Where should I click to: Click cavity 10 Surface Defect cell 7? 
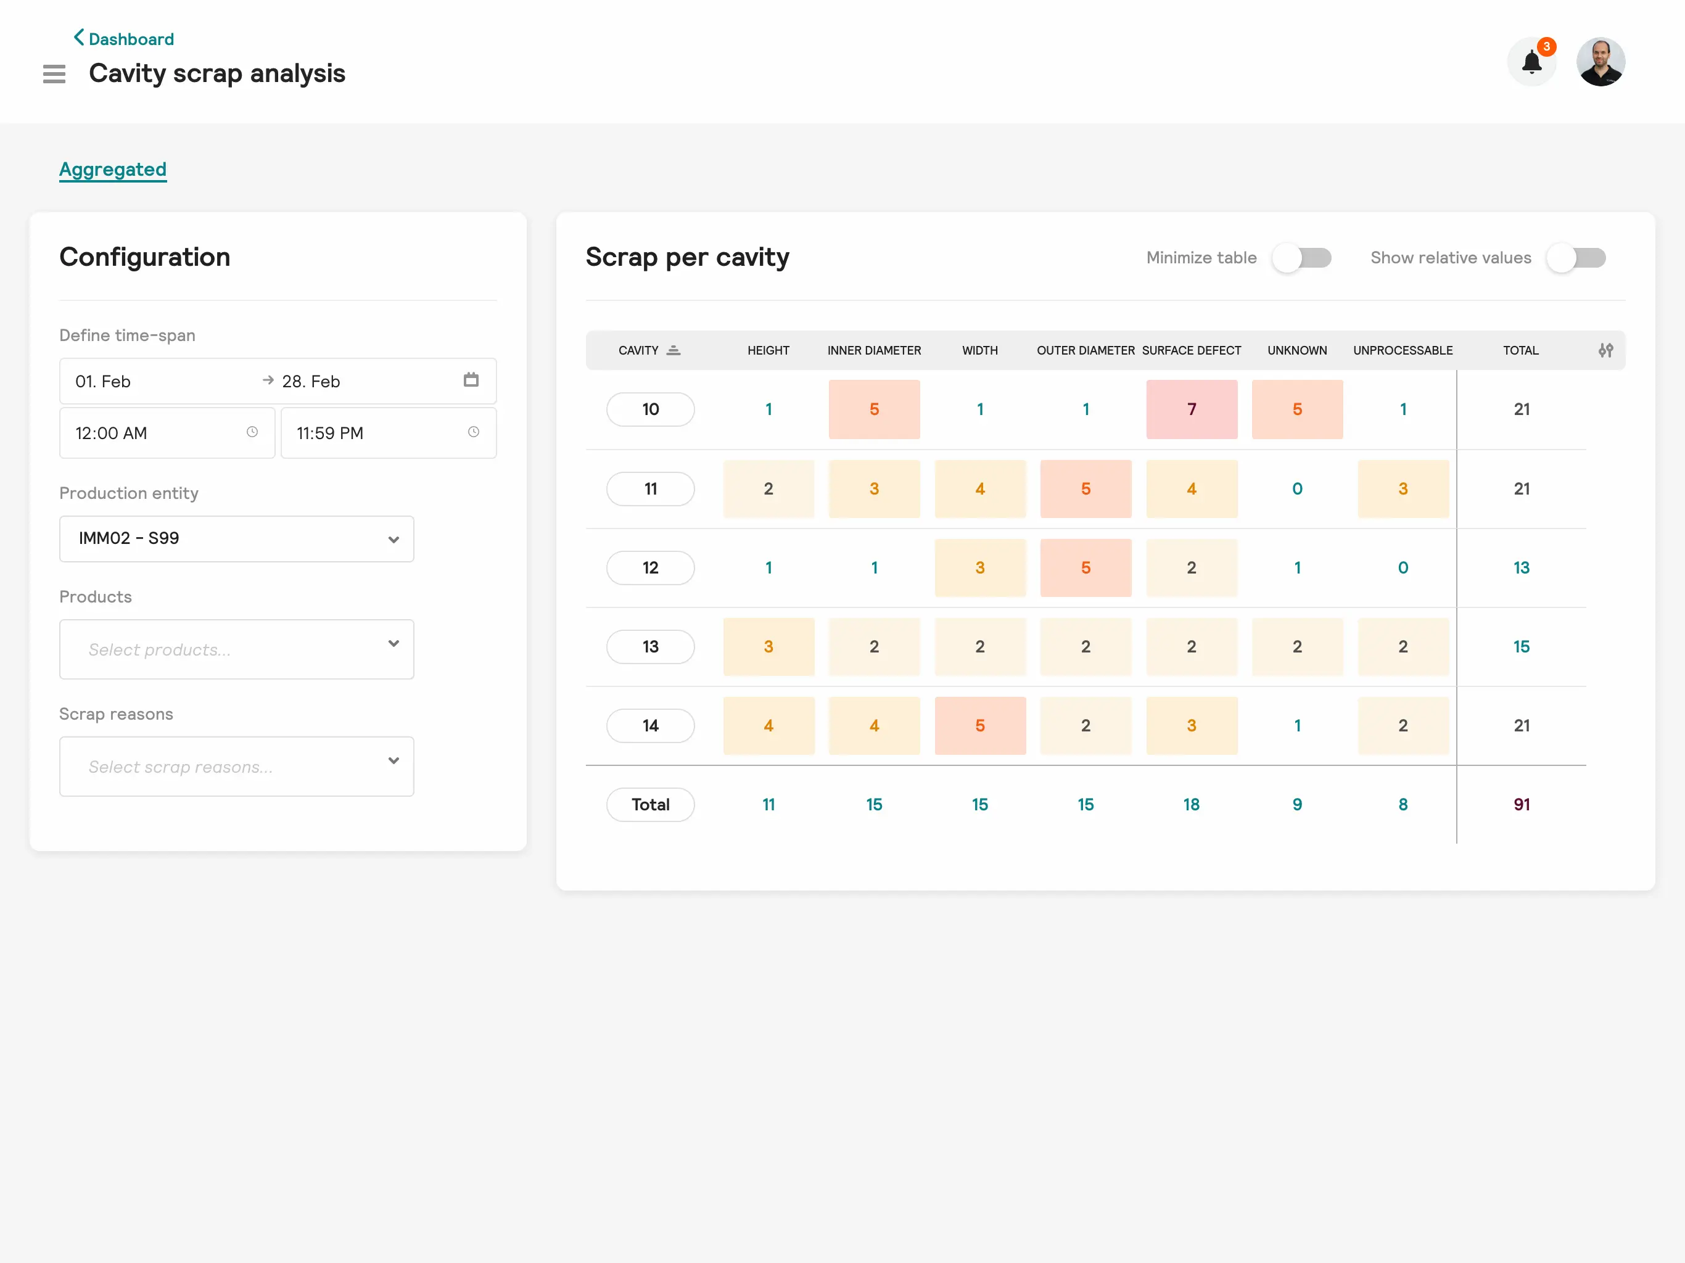(1192, 409)
